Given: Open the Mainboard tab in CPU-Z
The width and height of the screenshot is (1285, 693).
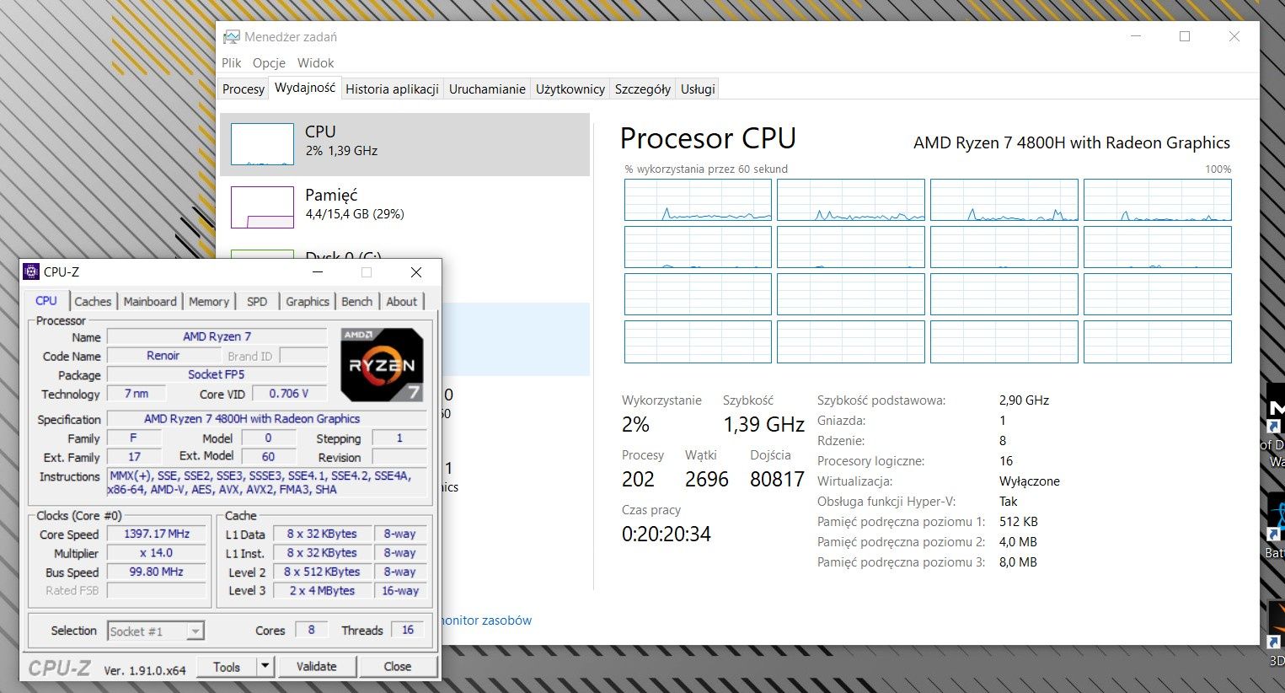Looking at the screenshot, I should pos(150,302).
